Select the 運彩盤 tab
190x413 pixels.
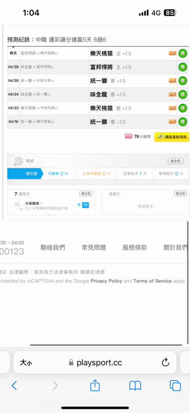(x=24, y=173)
